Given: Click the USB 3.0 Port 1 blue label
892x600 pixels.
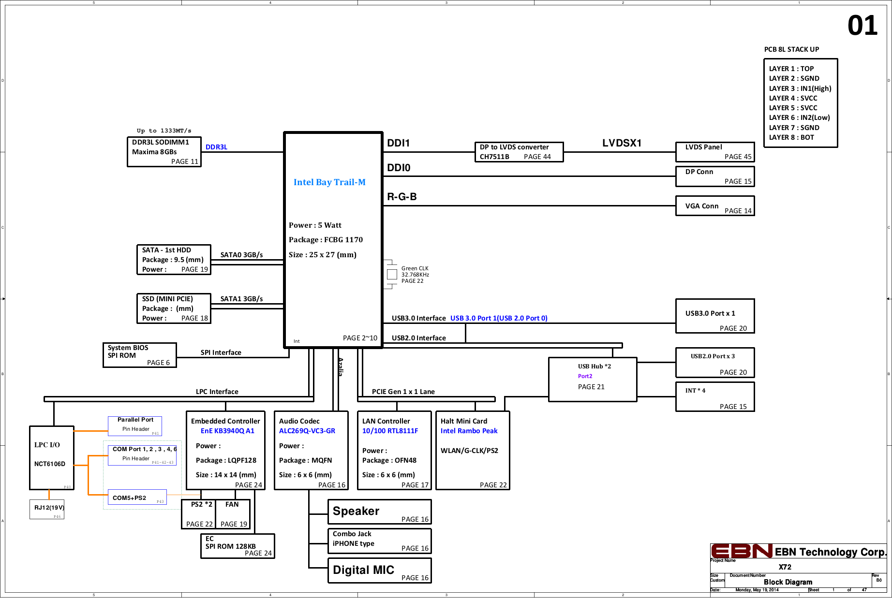Looking at the screenshot, I should point(499,318).
